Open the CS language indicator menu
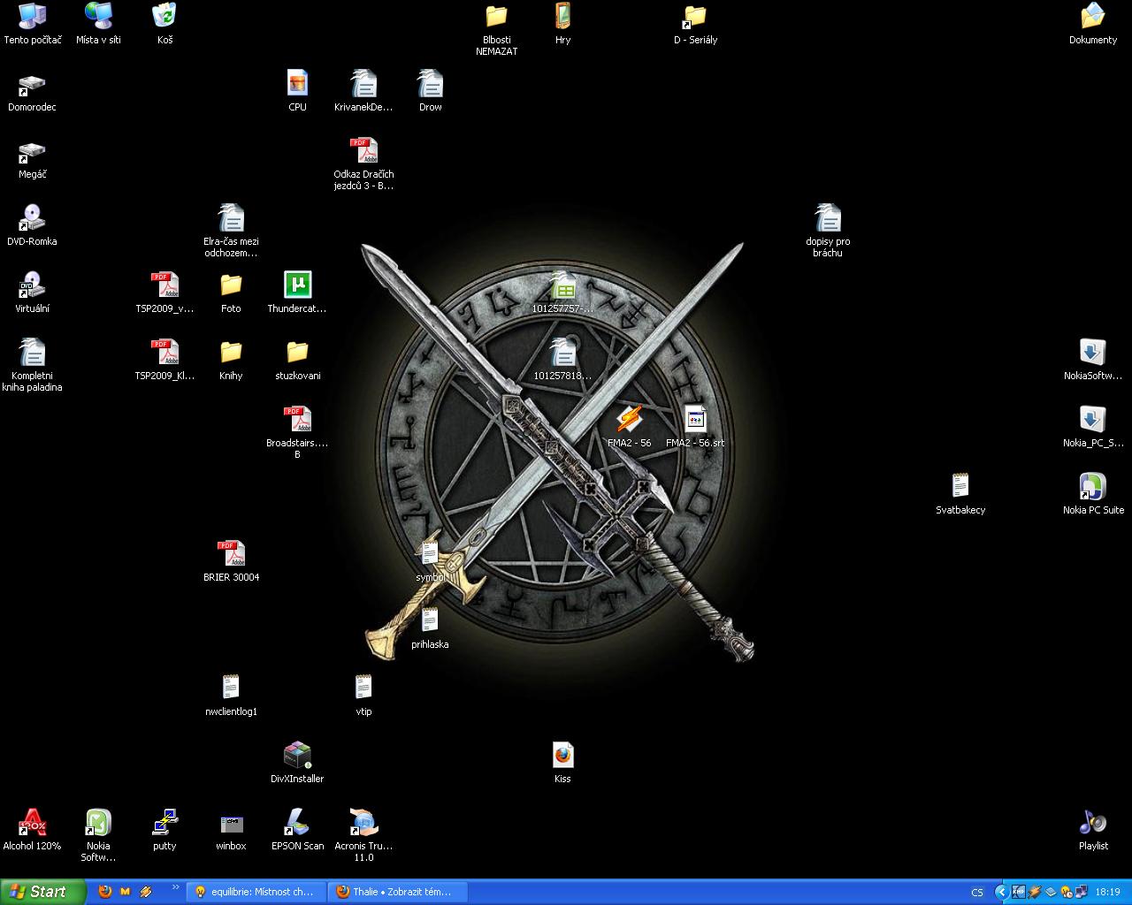The width and height of the screenshot is (1132, 905). point(977,892)
